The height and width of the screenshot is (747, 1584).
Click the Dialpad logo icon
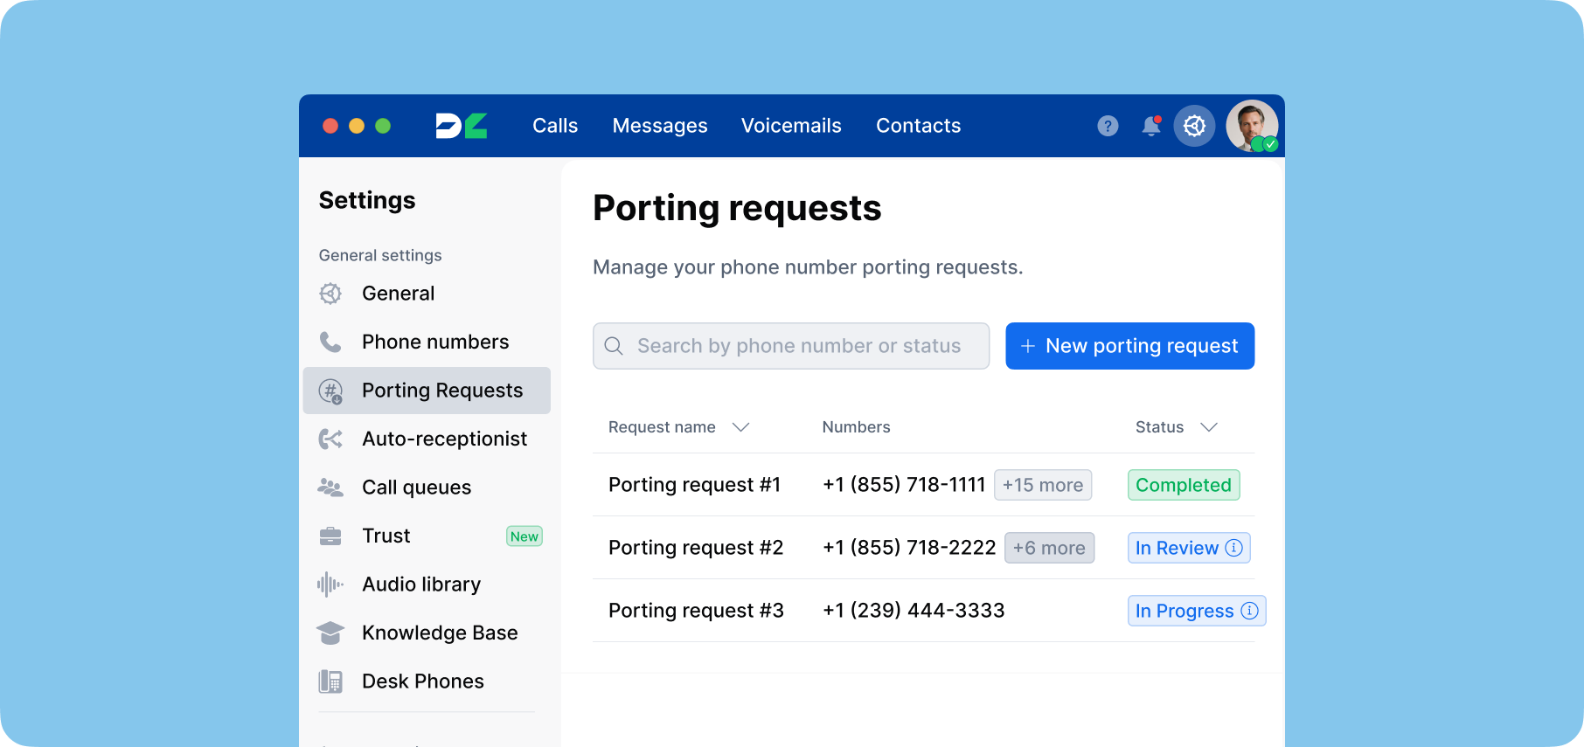(x=462, y=126)
